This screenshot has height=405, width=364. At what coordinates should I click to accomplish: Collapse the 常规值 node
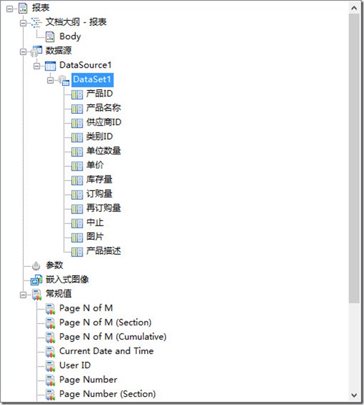click(x=23, y=295)
